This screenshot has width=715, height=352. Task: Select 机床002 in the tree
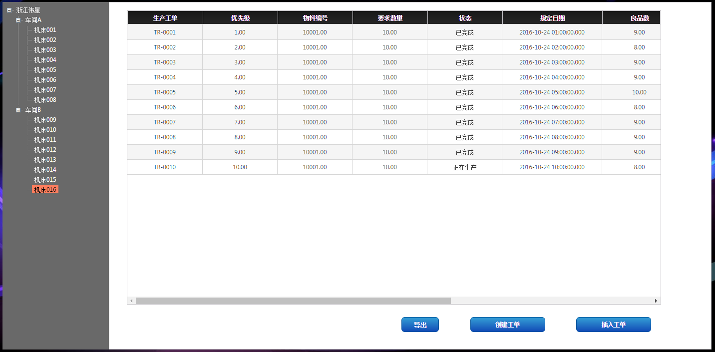pos(45,40)
